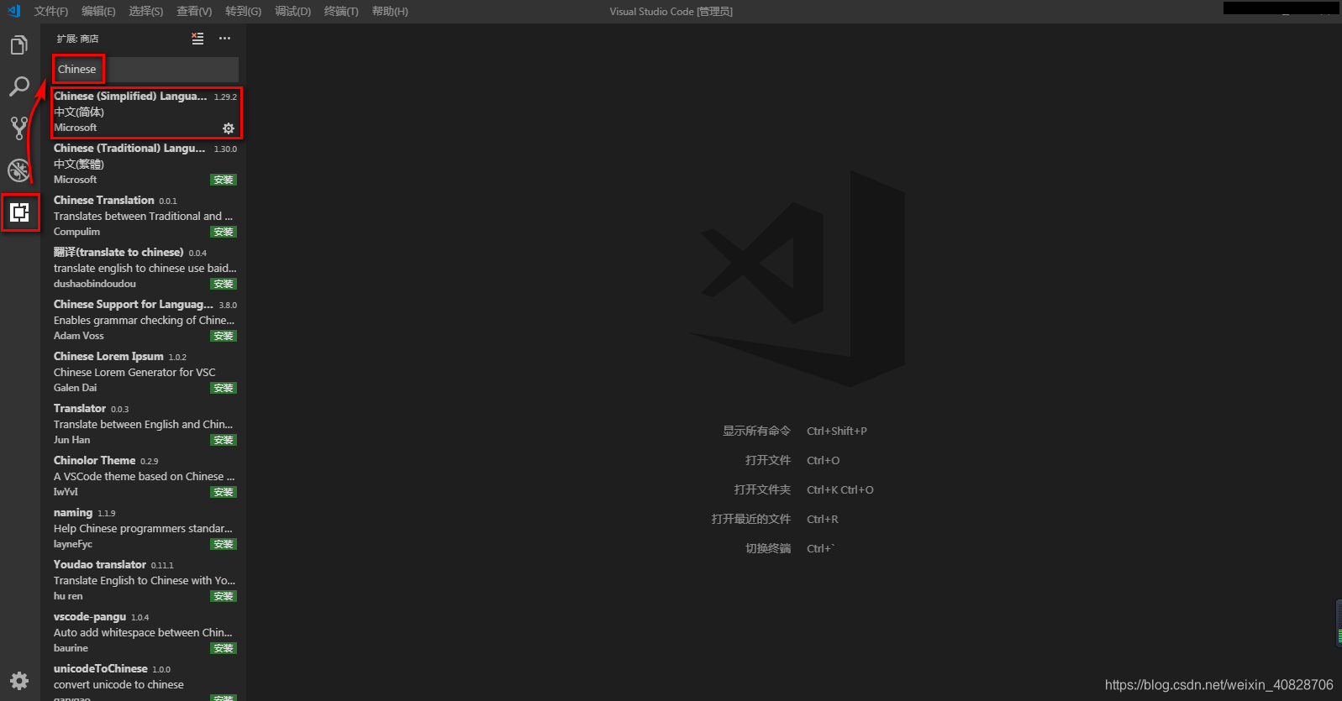Install the naming extension
Screen dimensions: 1342x701
(224, 544)
